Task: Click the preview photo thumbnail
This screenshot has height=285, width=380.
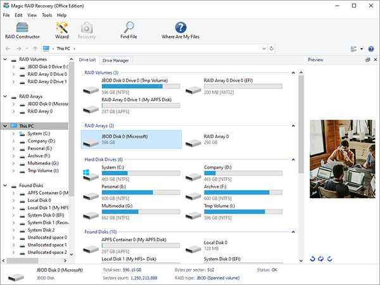Action: (x=343, y=159)
